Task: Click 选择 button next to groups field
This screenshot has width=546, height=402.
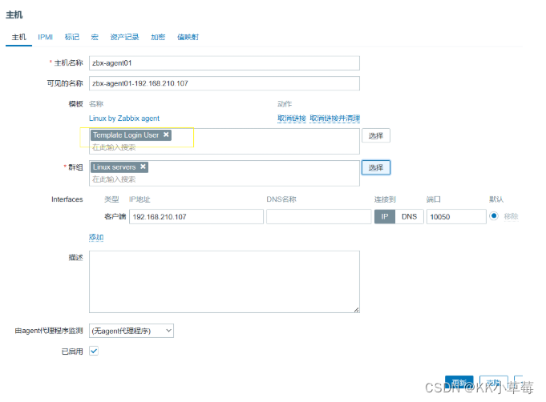Action: pyautogui.click(x=376, y=167)
